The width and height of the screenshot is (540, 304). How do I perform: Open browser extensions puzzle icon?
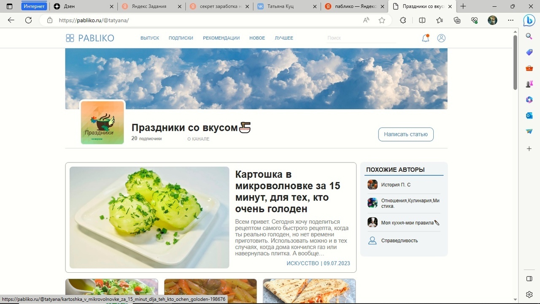(403, 20)
